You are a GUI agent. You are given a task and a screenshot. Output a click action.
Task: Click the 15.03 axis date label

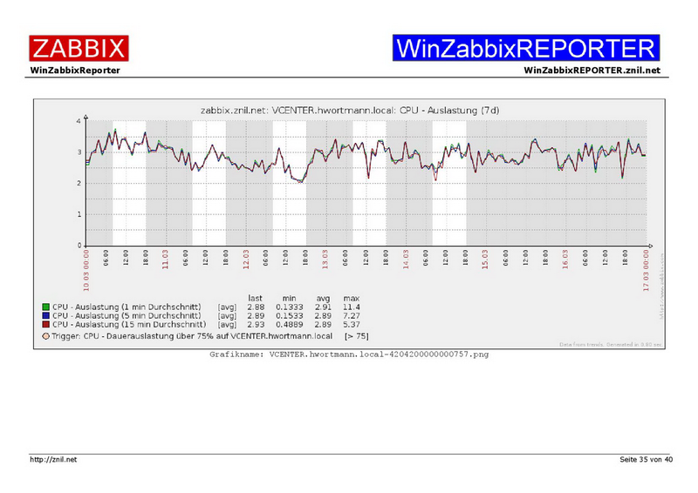(485, 260)
